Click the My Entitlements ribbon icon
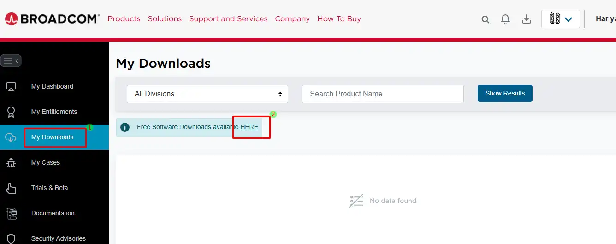The width and height of the screenshot is (616, 244). (x=11, y=112)
